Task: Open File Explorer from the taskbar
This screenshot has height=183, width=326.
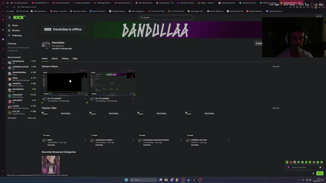Action: (166, 180)
